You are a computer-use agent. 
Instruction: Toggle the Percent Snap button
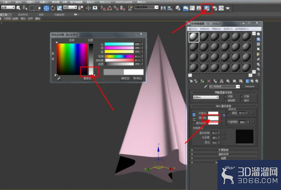pyautogui.click(x=116, y=8)
